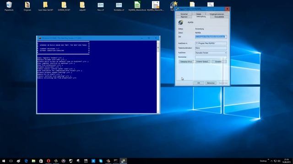The image size is (293, 164).
Task: Launch Microsoft Edge from the taskbar
Action: click(x=26, y=161)
